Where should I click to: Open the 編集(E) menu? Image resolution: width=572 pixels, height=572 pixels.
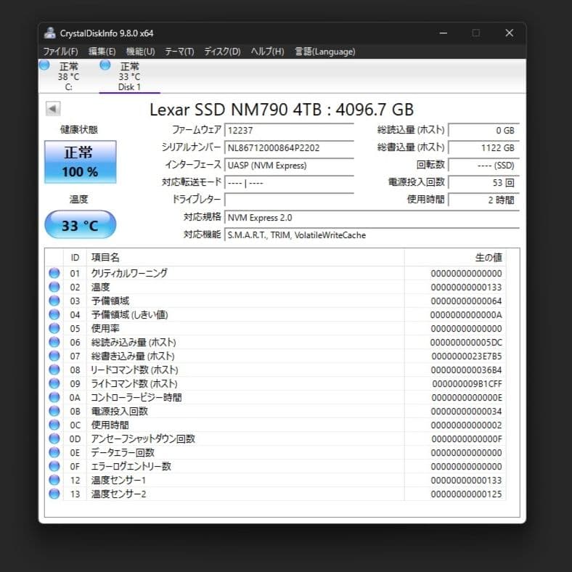pos(102,52)
